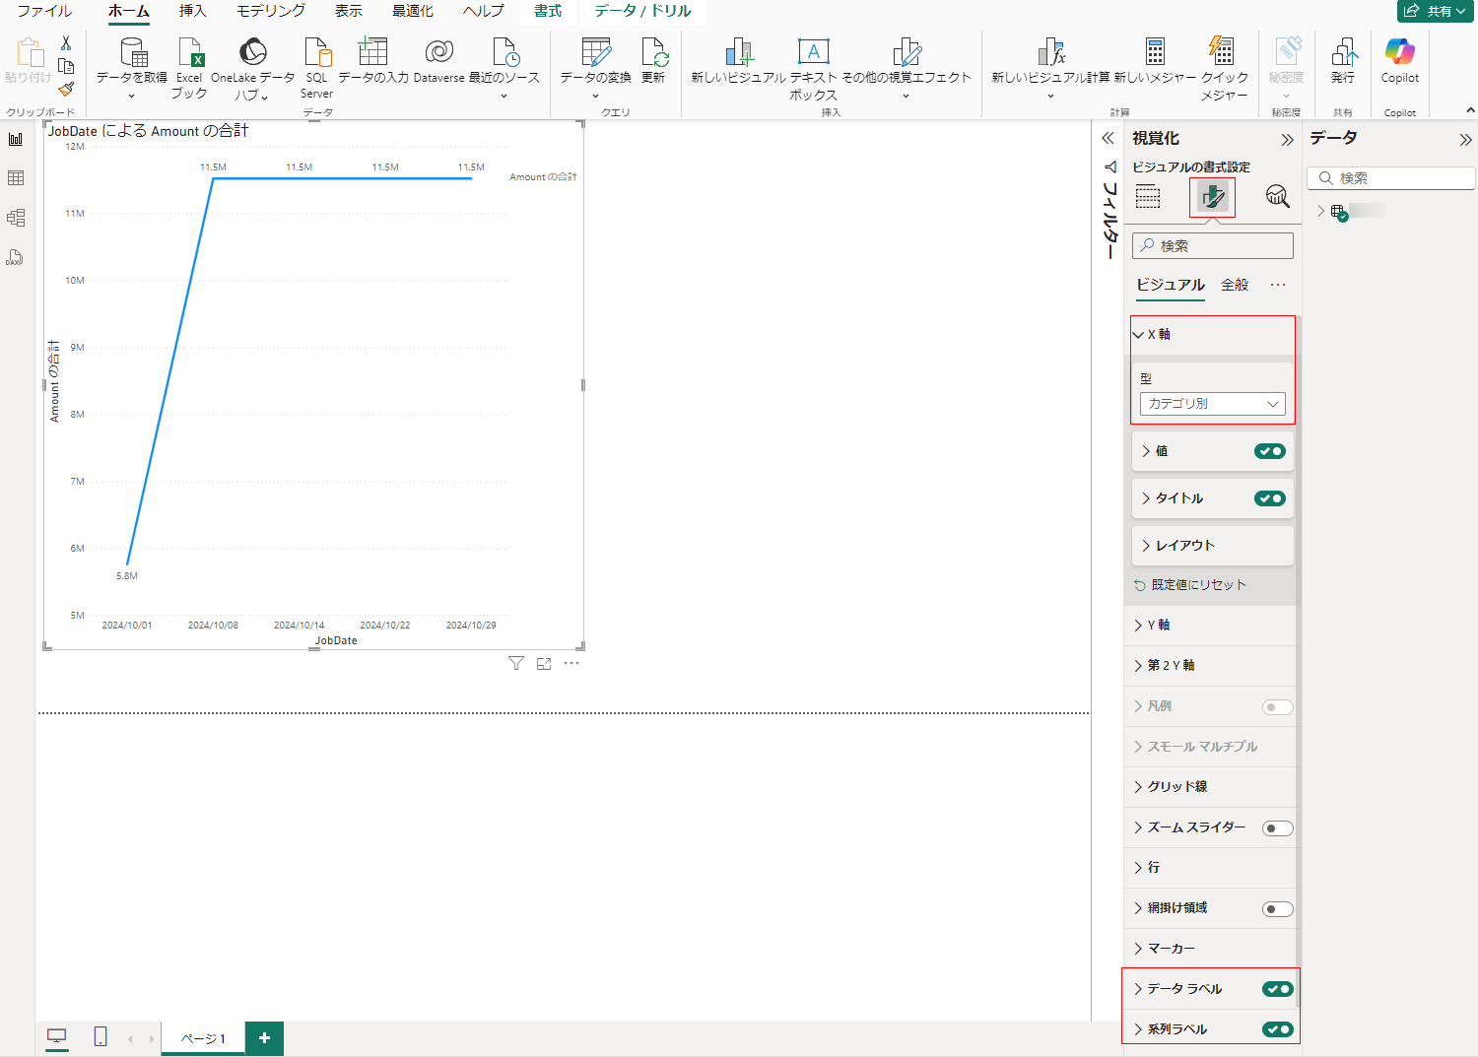The height and width of the screenshot is (1057, 1478).
Task: Turn on 網掛け領域 toggle
Action: [x=1277, y=909]
